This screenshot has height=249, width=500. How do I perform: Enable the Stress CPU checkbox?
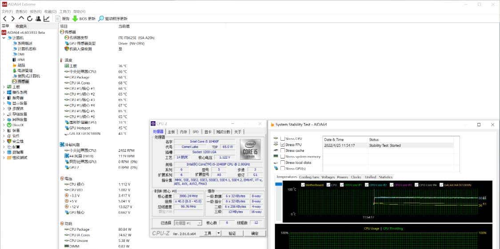pyautogui.click(x=283, y=138)
